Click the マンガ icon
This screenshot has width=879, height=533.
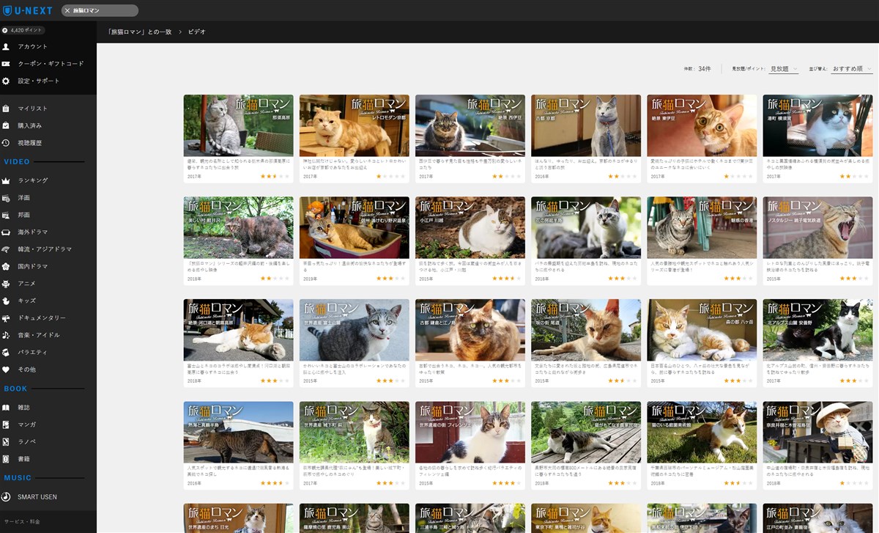[x=6, y=424]
